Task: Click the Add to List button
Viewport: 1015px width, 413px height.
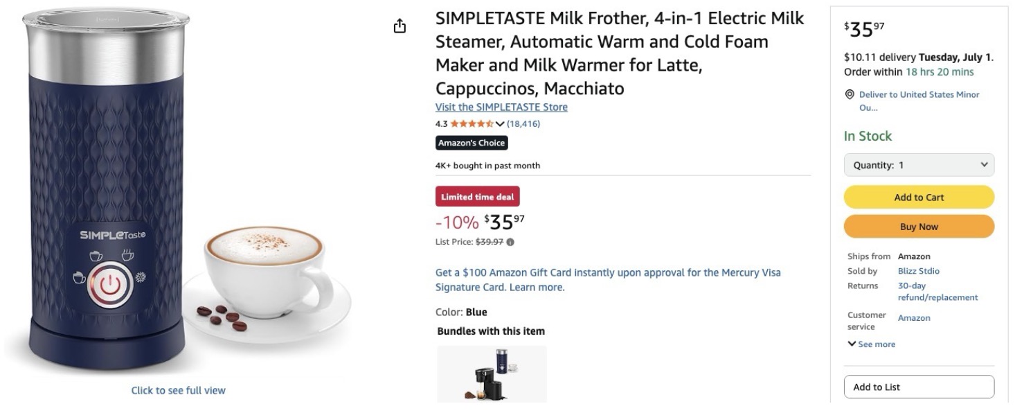Action: point(919,387)
